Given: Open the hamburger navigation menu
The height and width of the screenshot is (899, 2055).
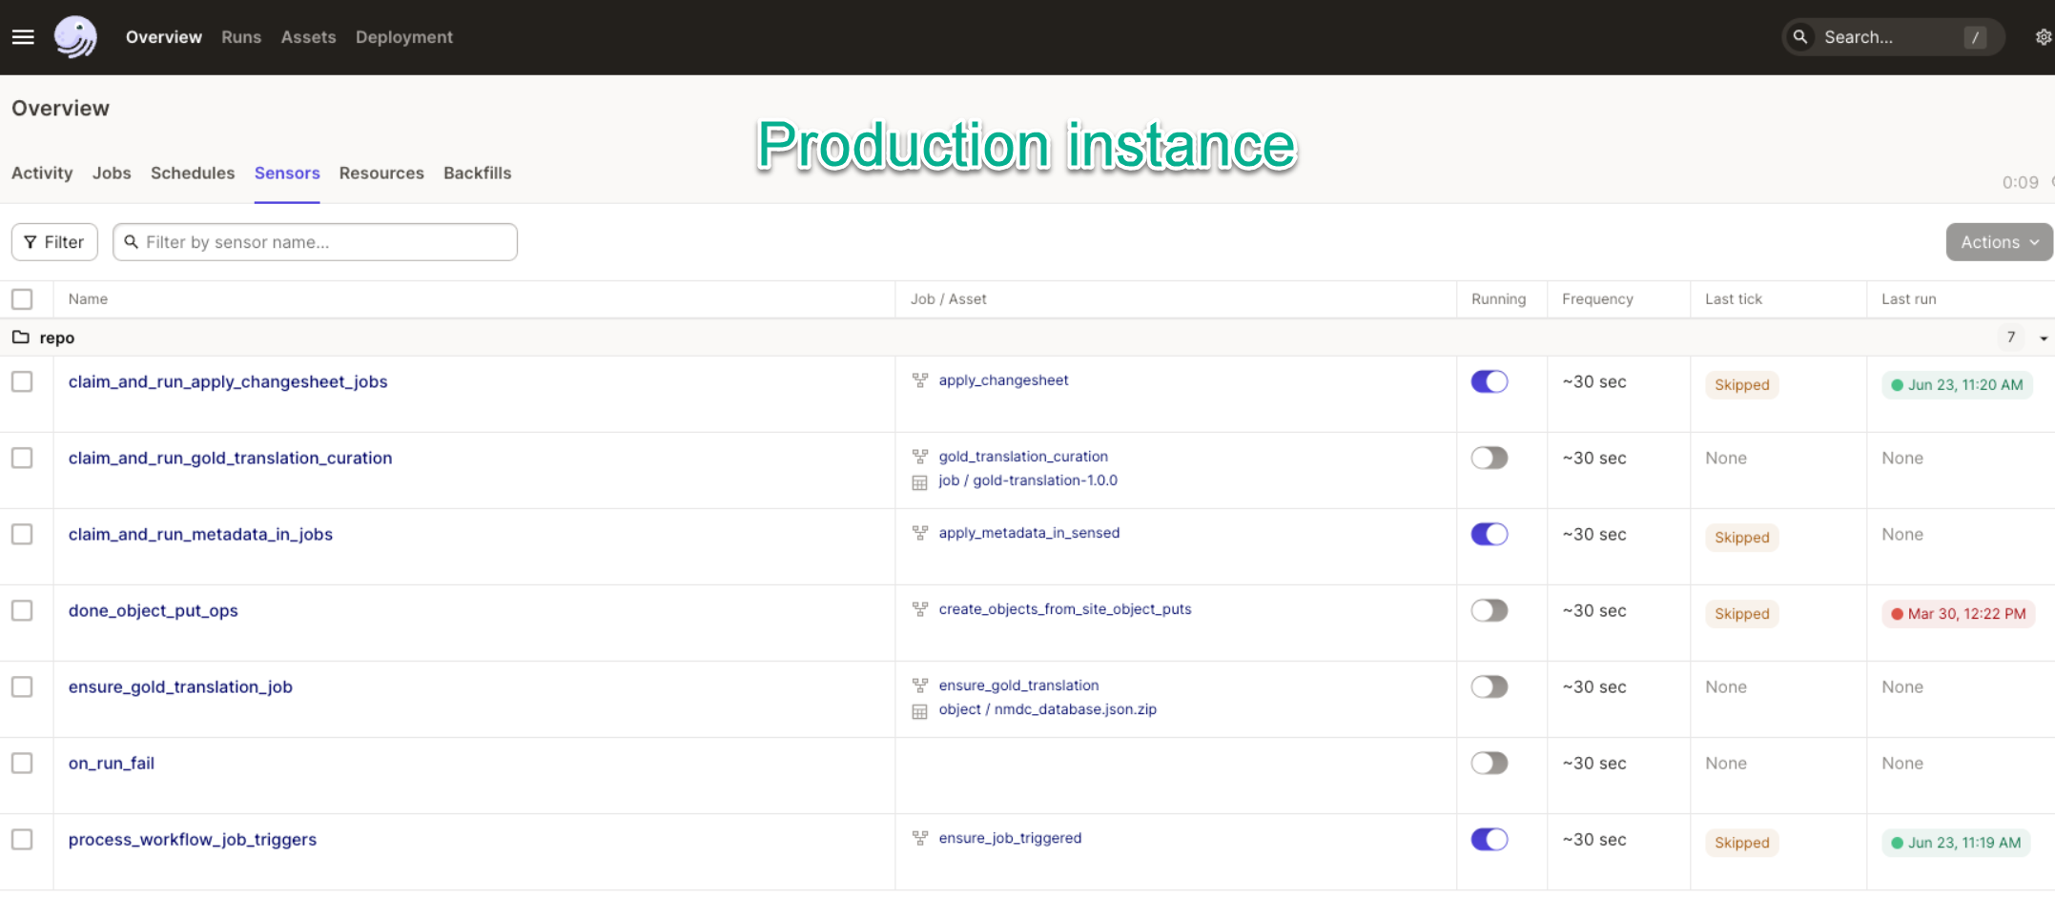Looking at the screenshot, I should pos(23,37).
